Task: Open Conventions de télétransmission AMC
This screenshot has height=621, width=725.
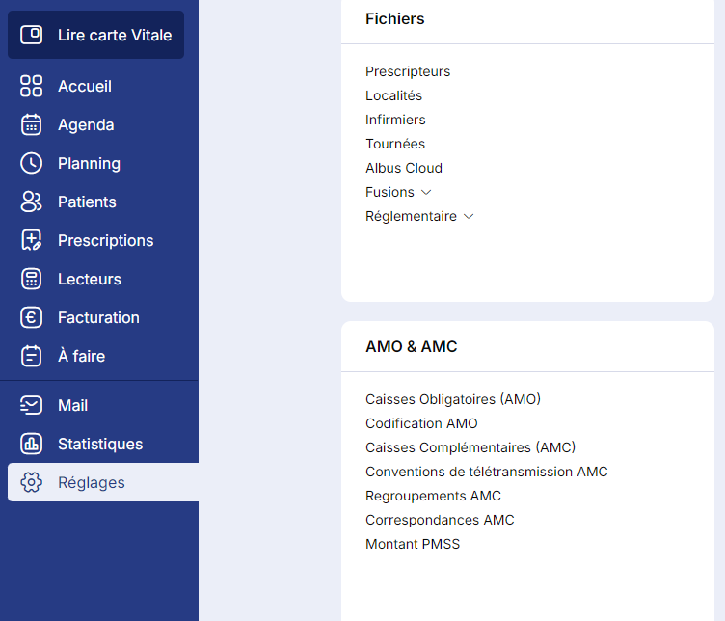Action: click(x=487, y=472)
